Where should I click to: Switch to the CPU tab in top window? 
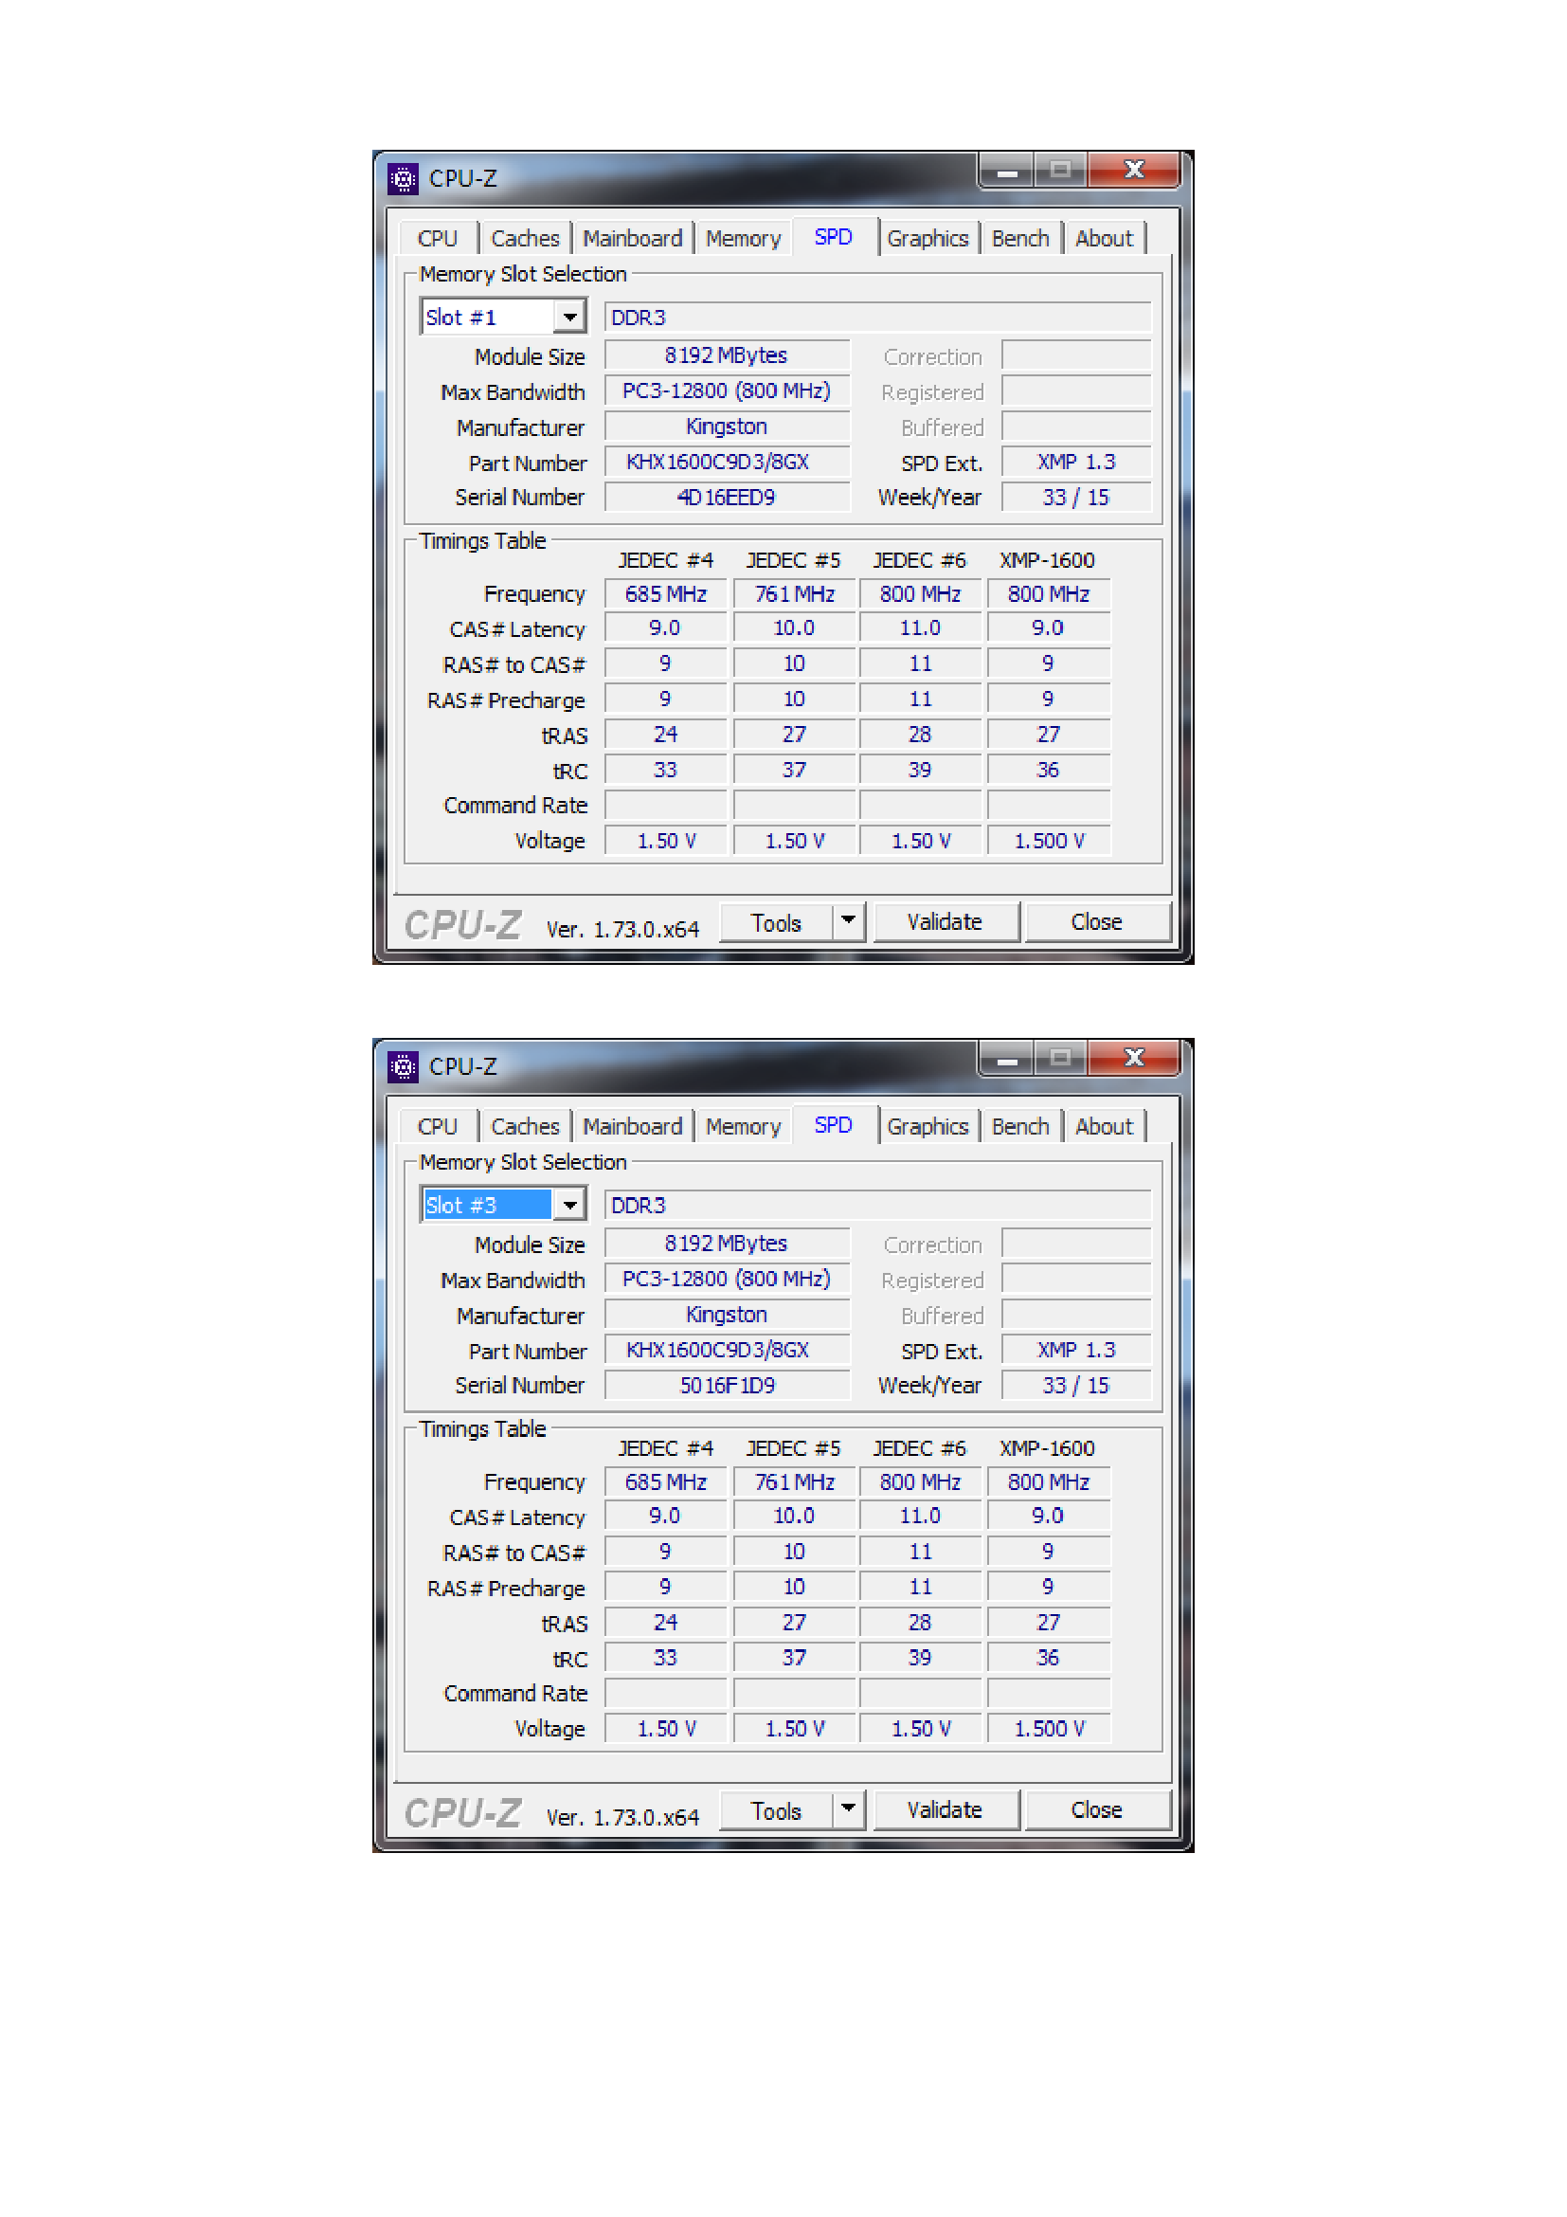[x=438, y=239]
